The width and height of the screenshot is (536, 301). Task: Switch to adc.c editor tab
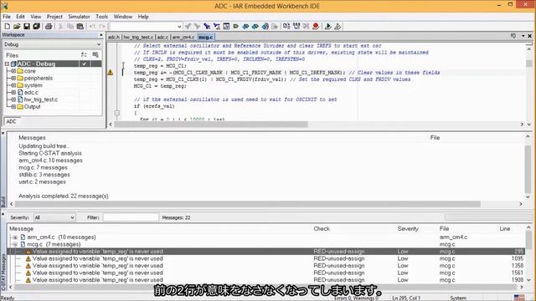162,37
